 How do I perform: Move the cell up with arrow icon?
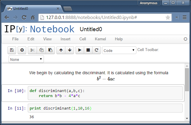(x=61, y=50)
